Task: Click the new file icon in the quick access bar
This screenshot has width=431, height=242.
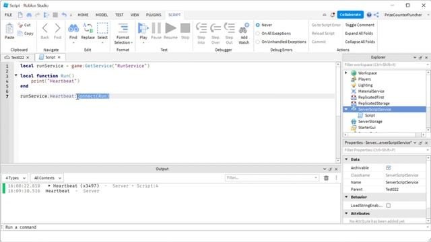Action: [20, 15]
